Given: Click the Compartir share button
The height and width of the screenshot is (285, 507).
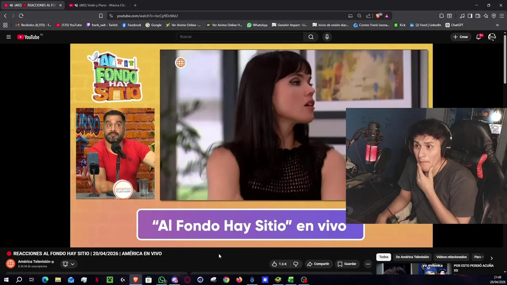Looking at the screenshot, I should pyautogui.click(x=318, y=264).
